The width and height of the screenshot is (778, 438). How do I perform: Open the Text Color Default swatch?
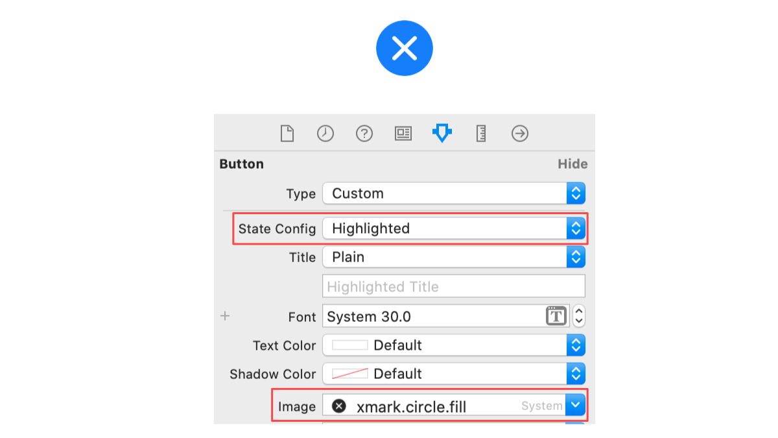point(350,346)
